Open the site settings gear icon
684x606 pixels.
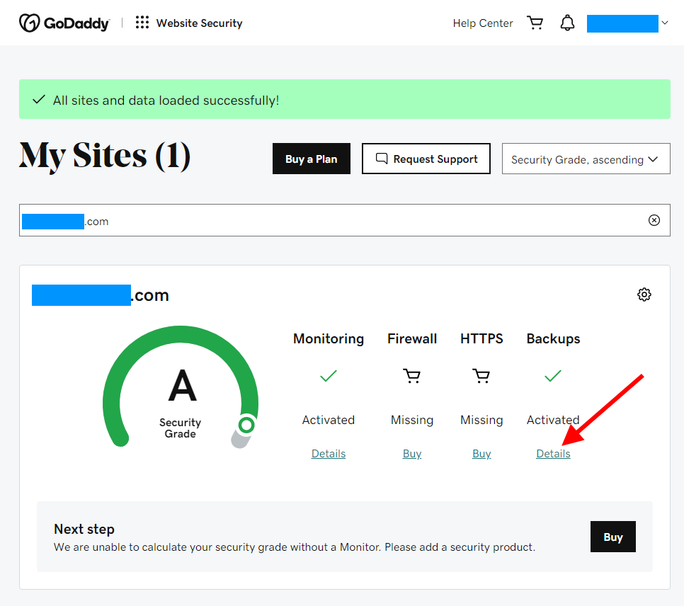(644, 294)
